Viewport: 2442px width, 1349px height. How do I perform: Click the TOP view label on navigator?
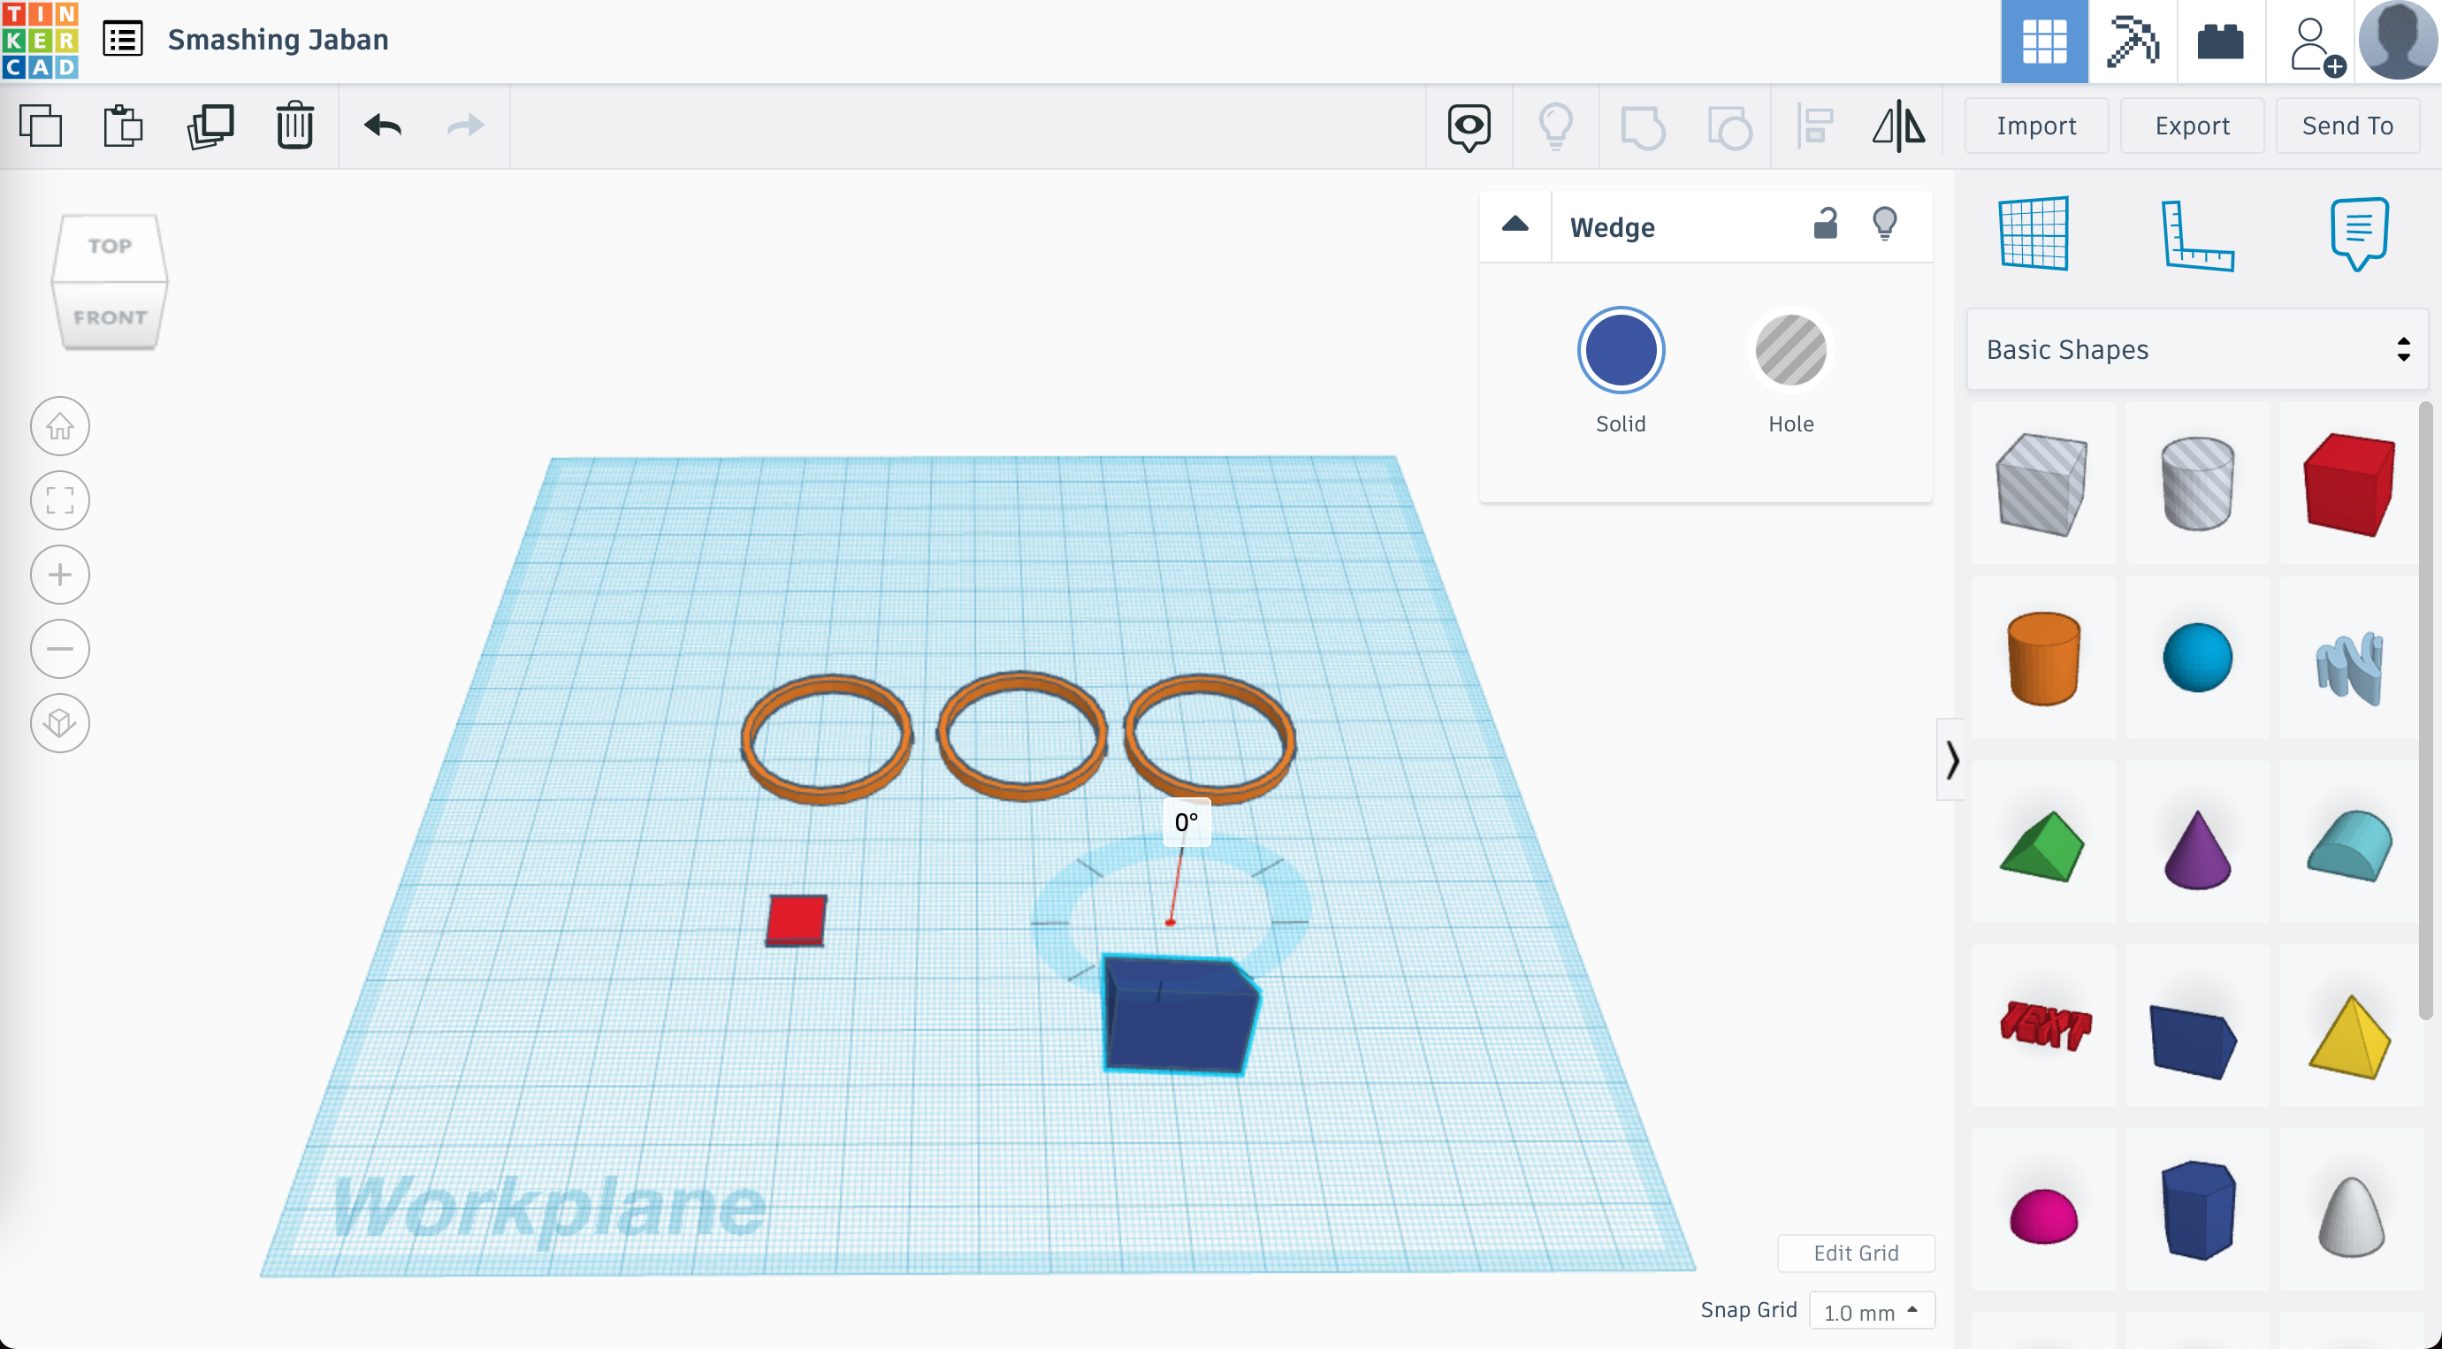[110, 246]
